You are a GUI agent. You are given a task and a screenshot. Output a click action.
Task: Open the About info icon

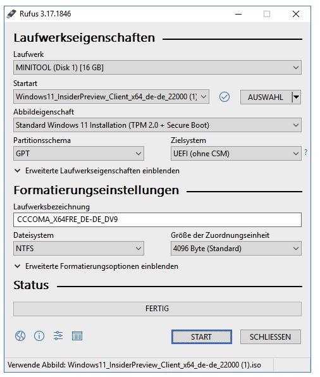[39, 336]
